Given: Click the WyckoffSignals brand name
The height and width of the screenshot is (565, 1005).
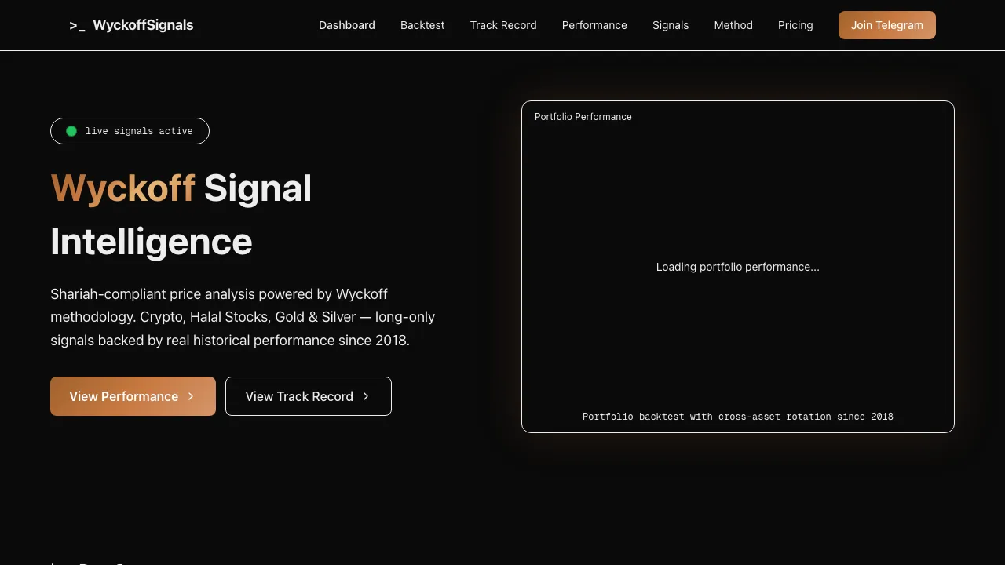Looking at the screenshot, I should point(143,25).
